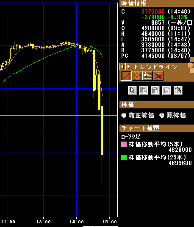Click the 13:00 time axis label

coord(43,222)
